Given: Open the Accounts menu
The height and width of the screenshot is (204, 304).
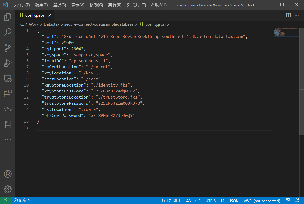Looking at the screenshot, I should coord(8,174).
